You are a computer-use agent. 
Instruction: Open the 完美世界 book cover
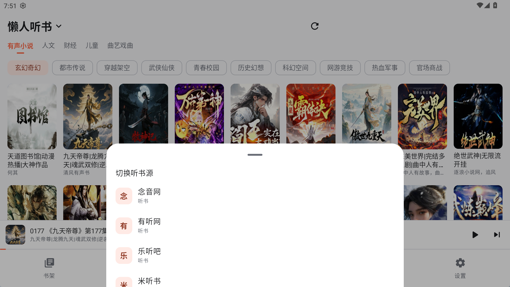coord(422,116)
